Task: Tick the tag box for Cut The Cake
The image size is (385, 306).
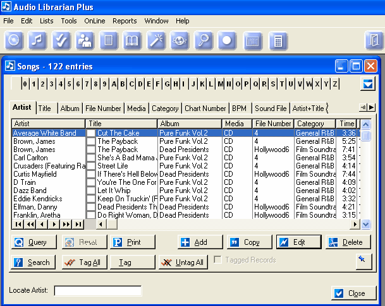Action: 91,133
